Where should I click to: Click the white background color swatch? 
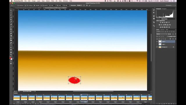[12, 59]
